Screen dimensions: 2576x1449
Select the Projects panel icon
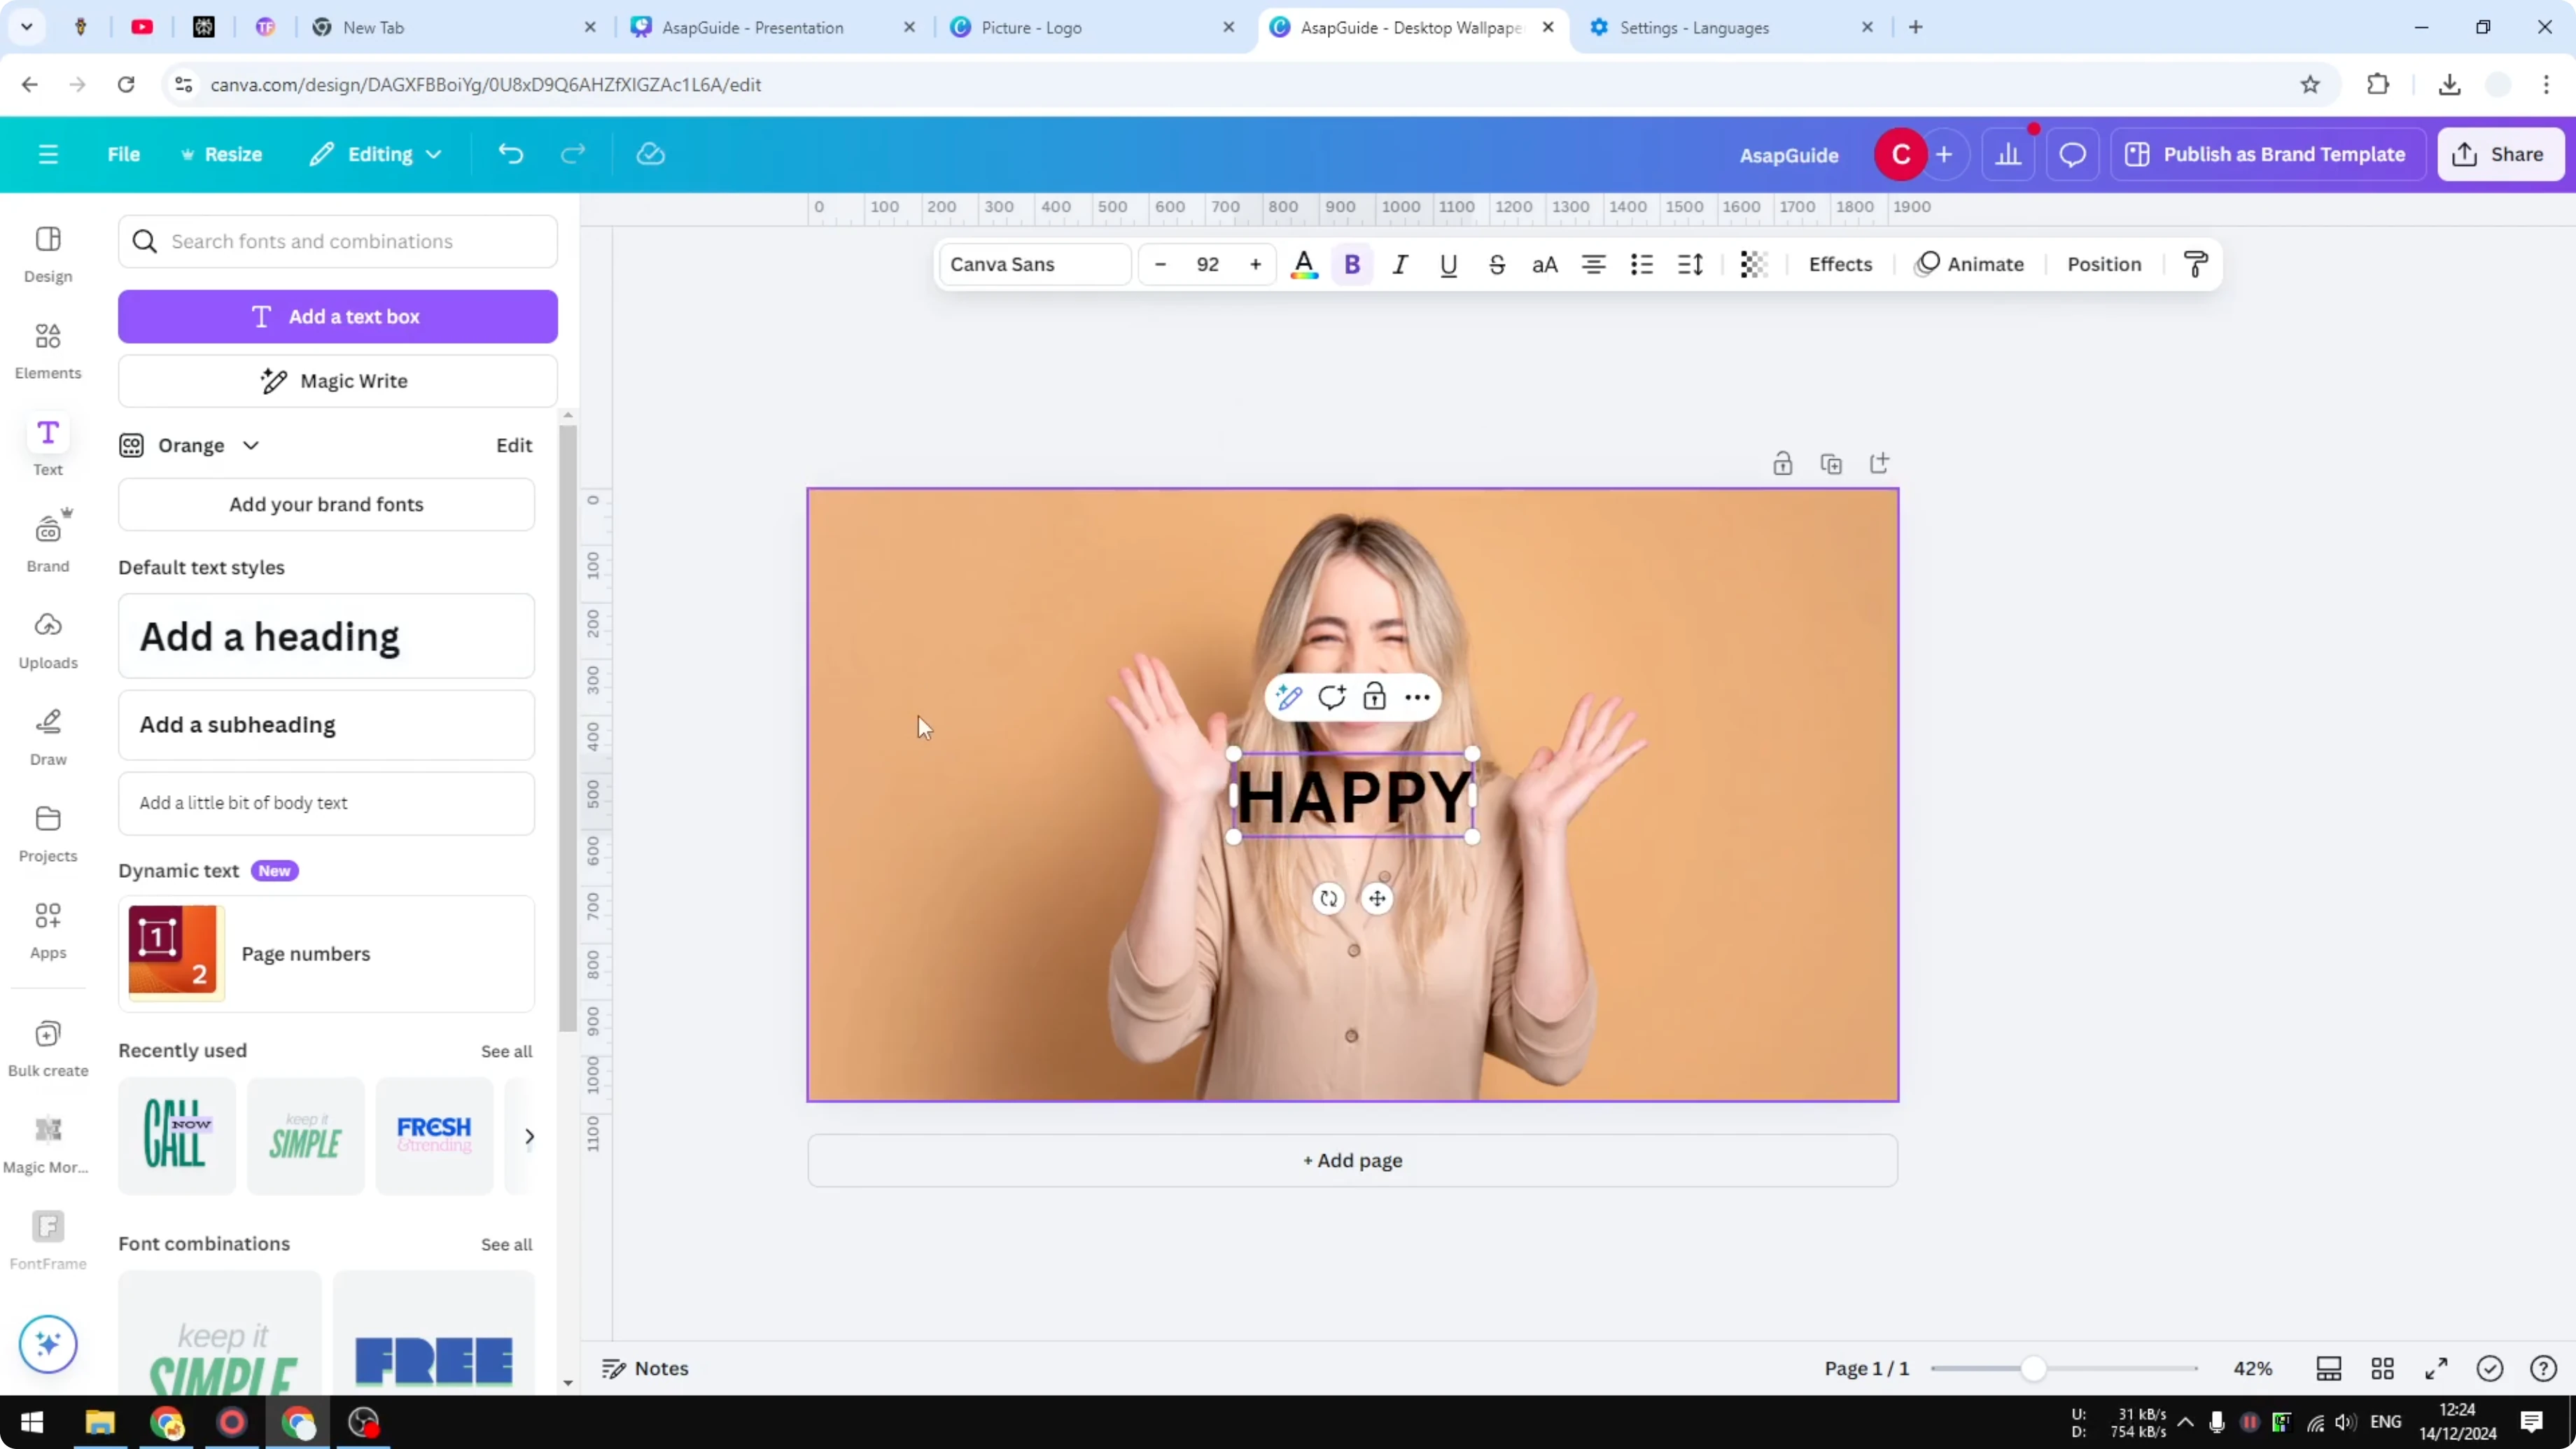[47, 831]
